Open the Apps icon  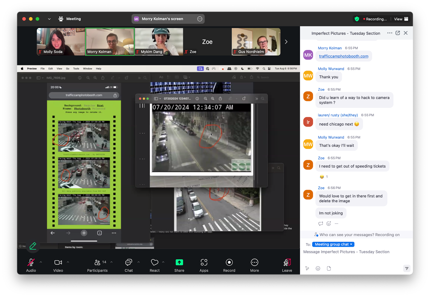[204, 262]
